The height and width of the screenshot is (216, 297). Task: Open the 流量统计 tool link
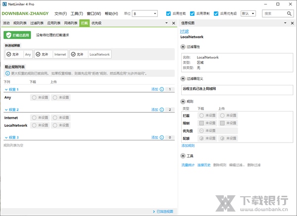pyautogui.click(x=189, y=165)
